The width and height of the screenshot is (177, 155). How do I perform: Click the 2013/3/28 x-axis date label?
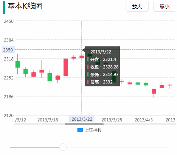[x=112, y=120]
